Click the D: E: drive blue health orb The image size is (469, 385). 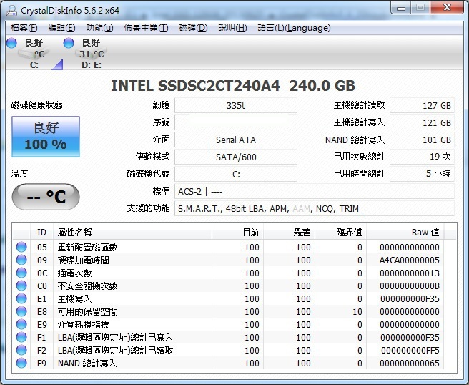(69, 43)
